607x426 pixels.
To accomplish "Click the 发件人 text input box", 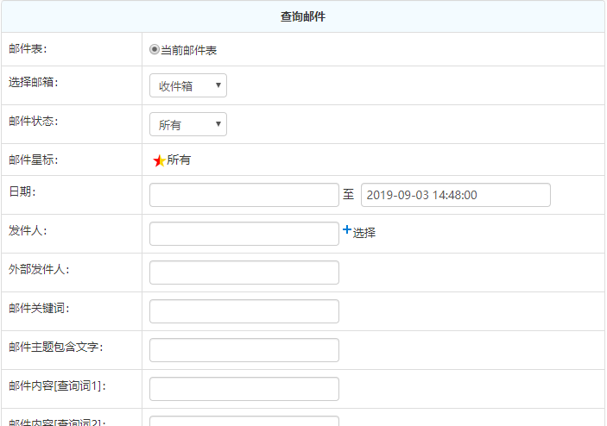I will pyautogui.click(x=244, y=234).
